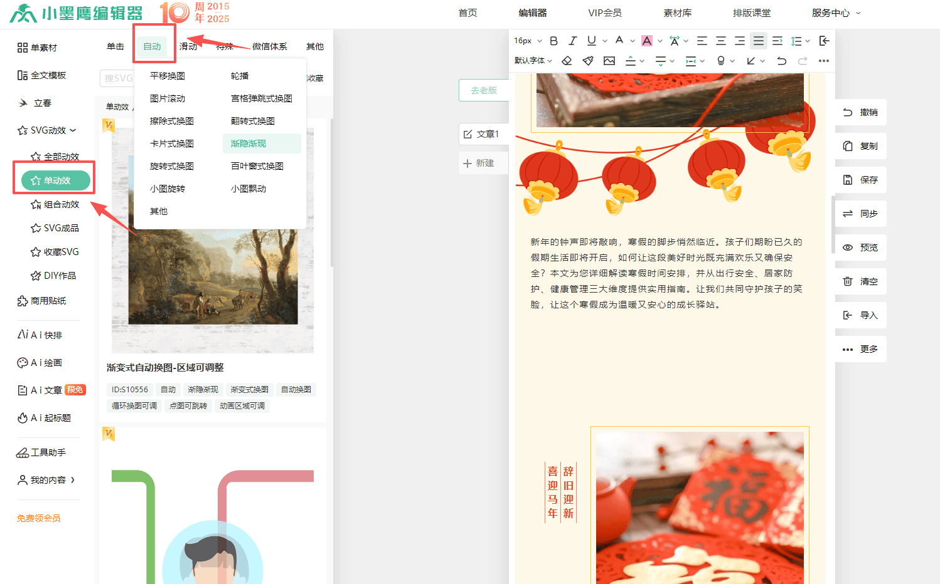Toggle justify text alignment

[759, 41]
